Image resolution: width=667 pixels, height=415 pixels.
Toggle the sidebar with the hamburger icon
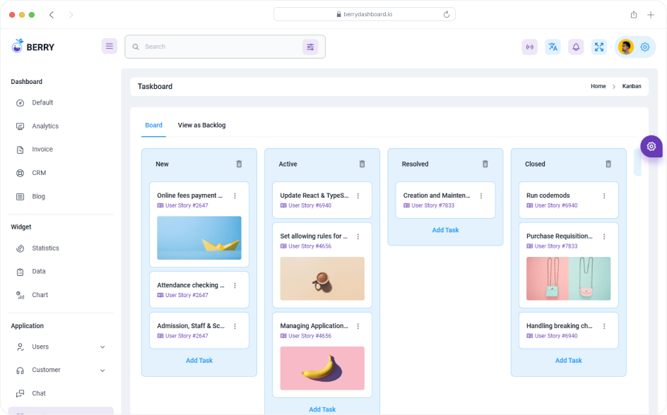point(110,46)
